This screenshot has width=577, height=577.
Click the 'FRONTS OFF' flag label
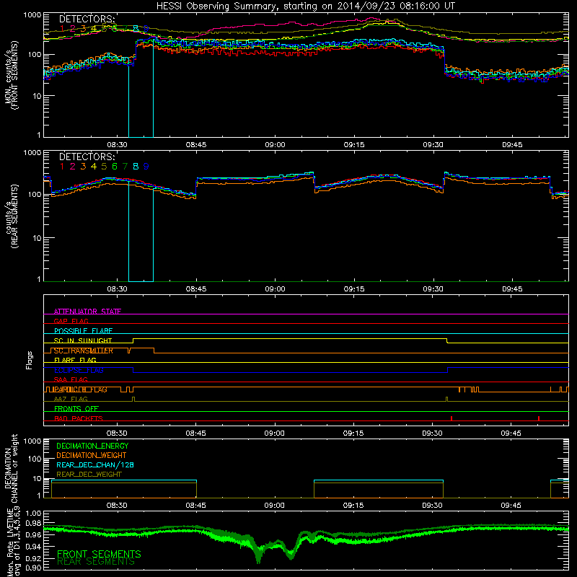pyautogui.click(x=76, y=409)
